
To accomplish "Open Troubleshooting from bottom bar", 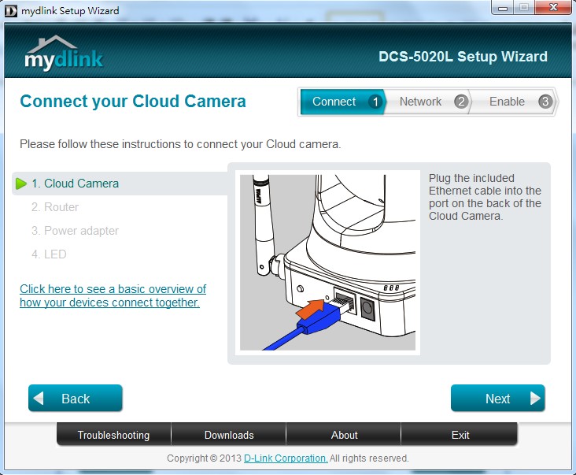I will coord(114,435).
